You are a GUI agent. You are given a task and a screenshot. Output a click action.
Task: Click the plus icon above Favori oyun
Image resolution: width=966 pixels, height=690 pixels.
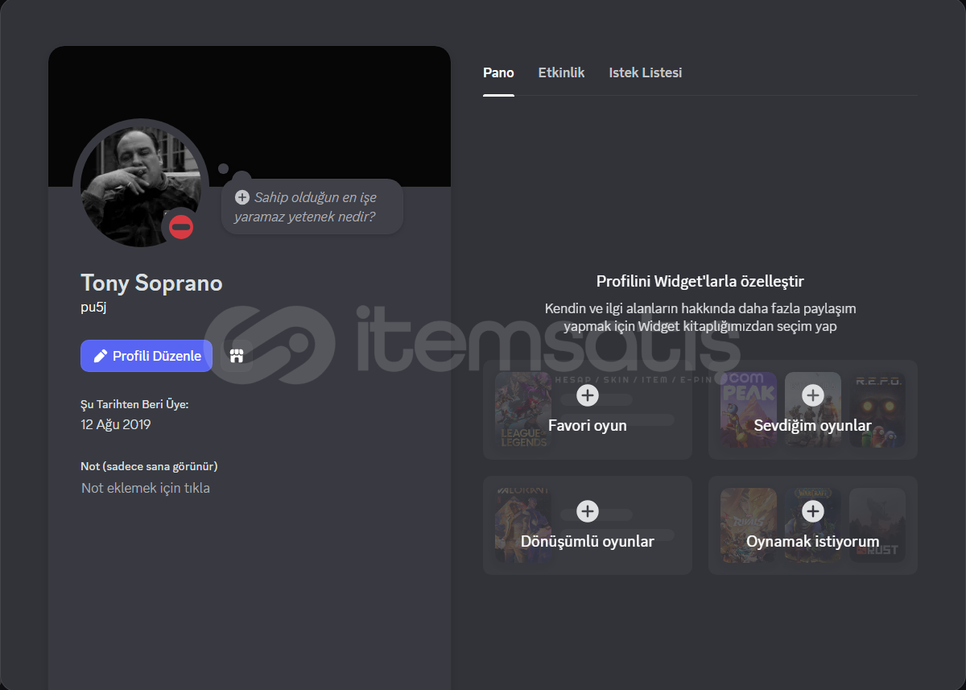pyautogui.click(x=588, y=395)
